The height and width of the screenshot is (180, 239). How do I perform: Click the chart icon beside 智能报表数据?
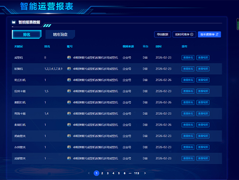[14, 22]
